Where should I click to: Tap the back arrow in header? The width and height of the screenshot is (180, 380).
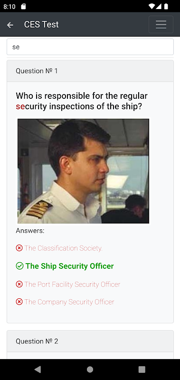click(10, 25)
